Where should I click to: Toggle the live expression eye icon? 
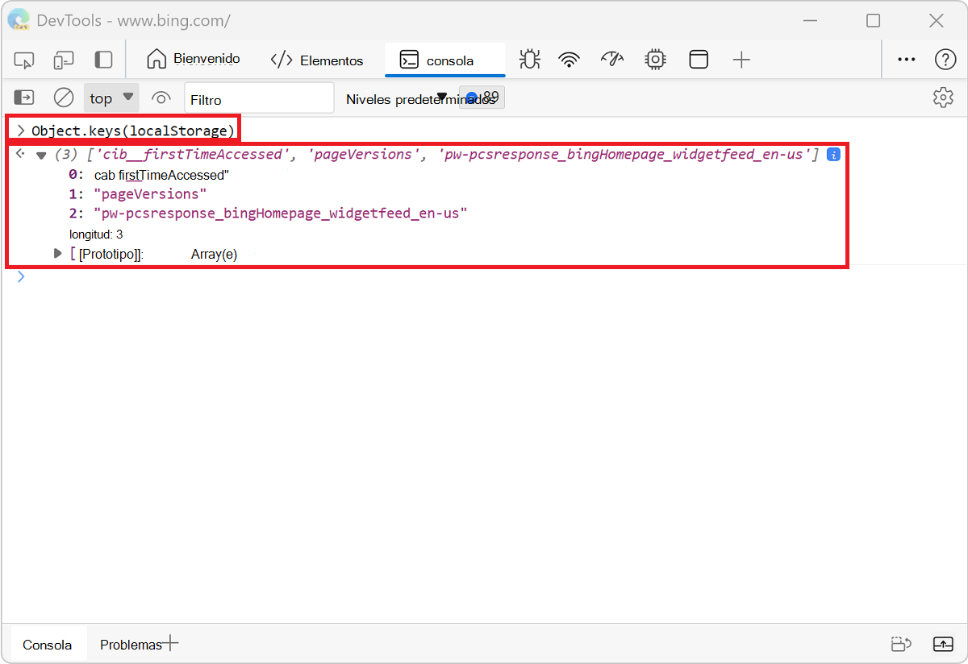point(161,97)
